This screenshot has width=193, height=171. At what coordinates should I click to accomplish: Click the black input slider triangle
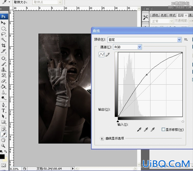coord(118,121)
